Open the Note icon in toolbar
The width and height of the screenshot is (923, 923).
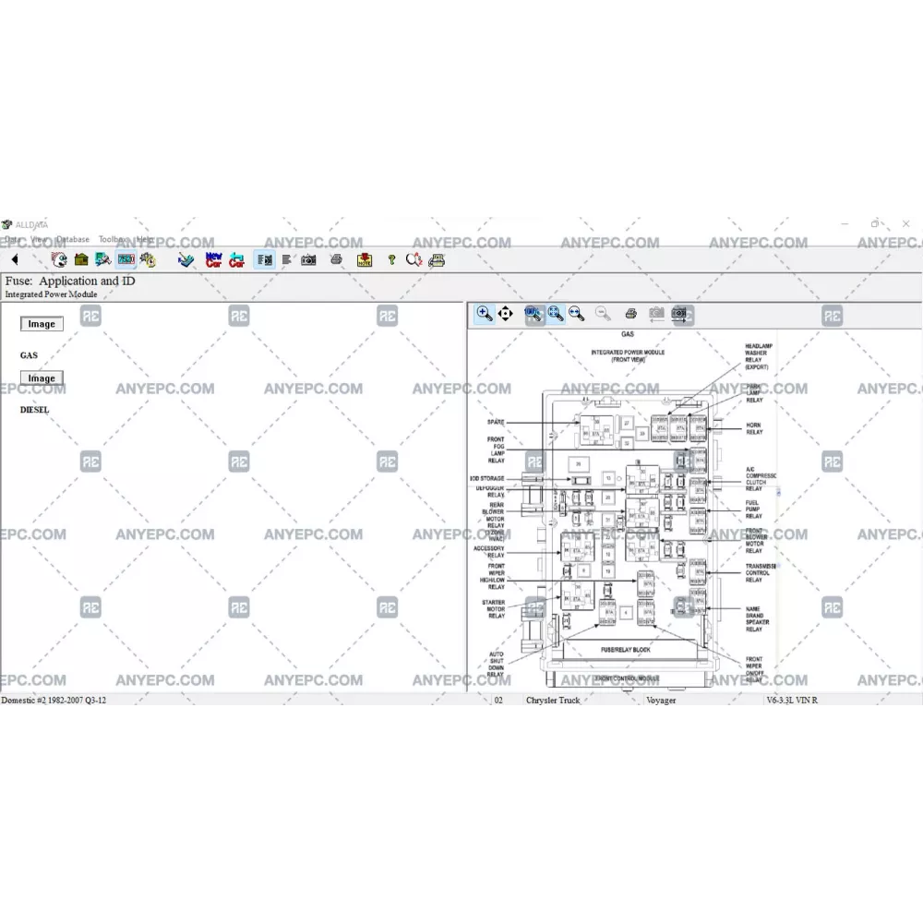[365, 260]
